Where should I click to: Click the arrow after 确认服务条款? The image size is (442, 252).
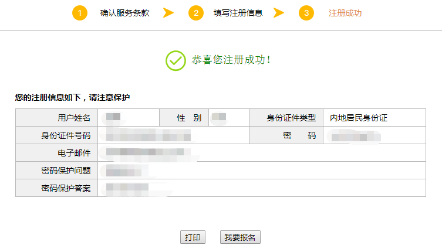coord(168,13)
